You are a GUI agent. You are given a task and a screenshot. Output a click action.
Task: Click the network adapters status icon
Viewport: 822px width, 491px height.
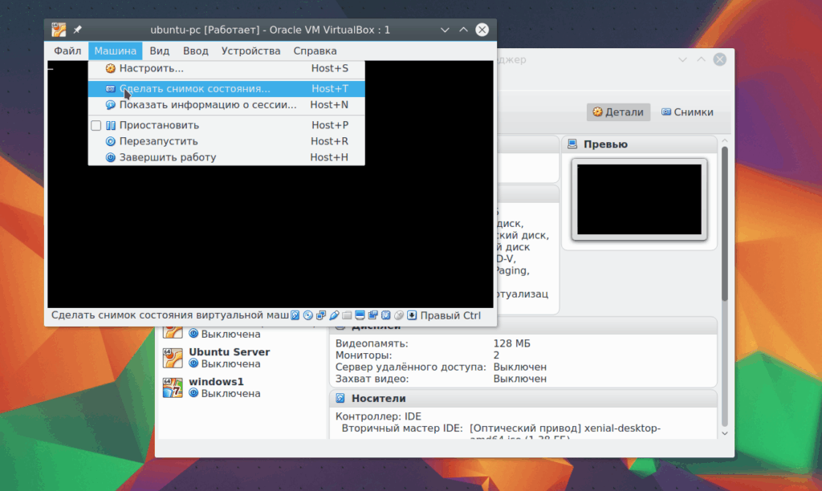[321, 315]
